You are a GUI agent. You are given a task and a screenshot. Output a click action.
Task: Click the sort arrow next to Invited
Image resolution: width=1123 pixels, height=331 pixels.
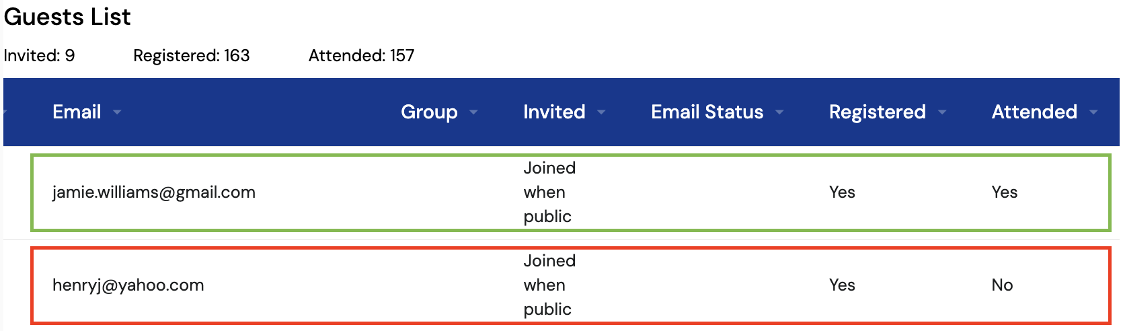point(601,112)
